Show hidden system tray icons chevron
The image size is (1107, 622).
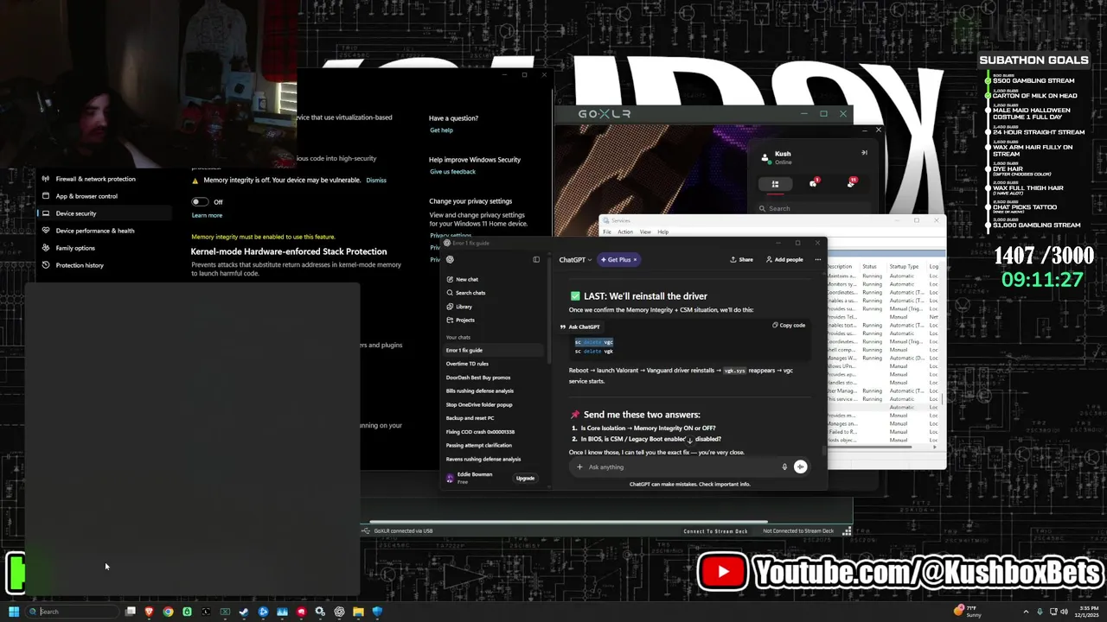(x=1027, y=612)
